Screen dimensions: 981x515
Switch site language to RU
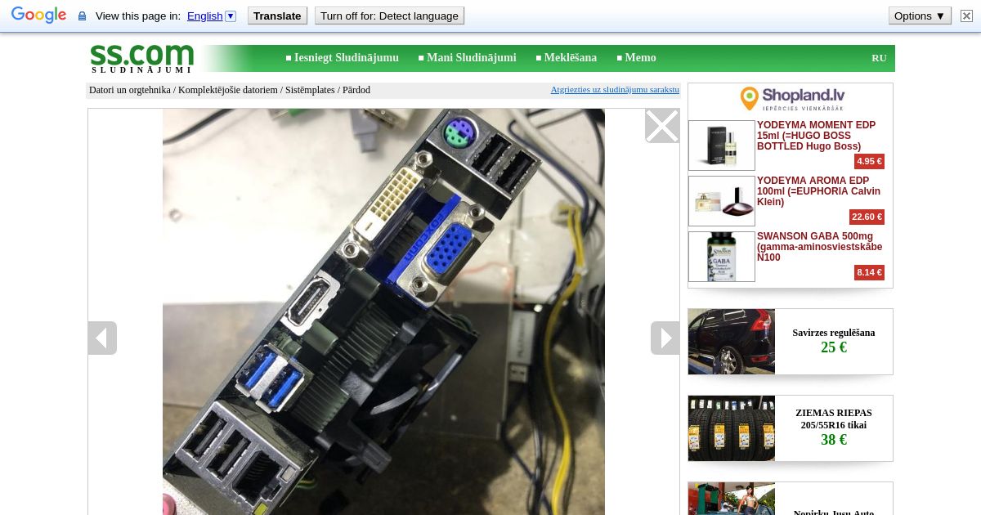point(879,58)
